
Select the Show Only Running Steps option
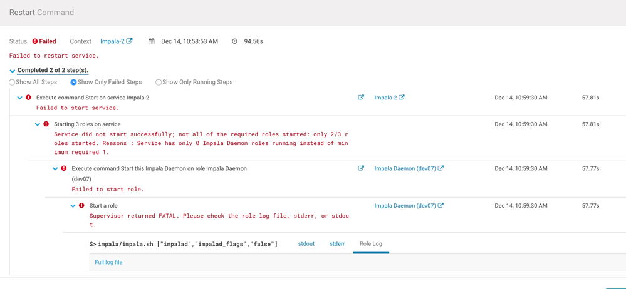(x=159, y=83)
